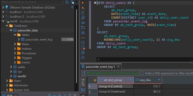
Task: Select the passorder_data database label
Action: [28, 30]
